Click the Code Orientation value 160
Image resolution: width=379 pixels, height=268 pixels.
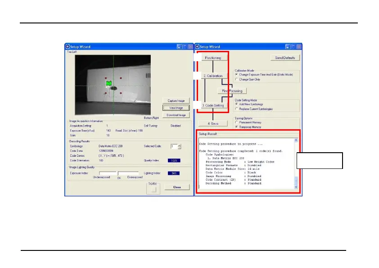click(x=101, y=160)
